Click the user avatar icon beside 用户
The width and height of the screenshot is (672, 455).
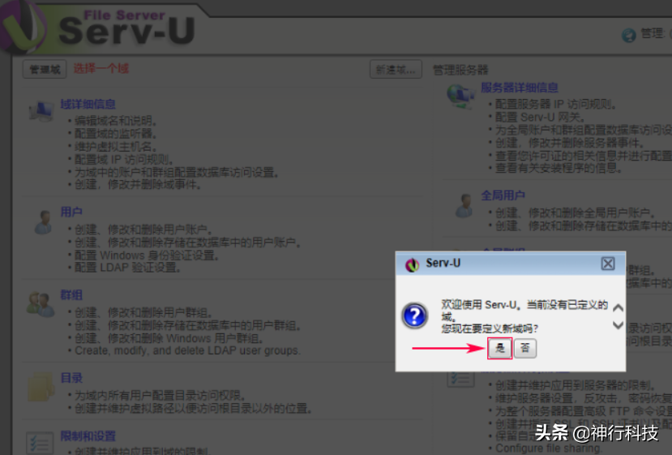click(43, 222)
